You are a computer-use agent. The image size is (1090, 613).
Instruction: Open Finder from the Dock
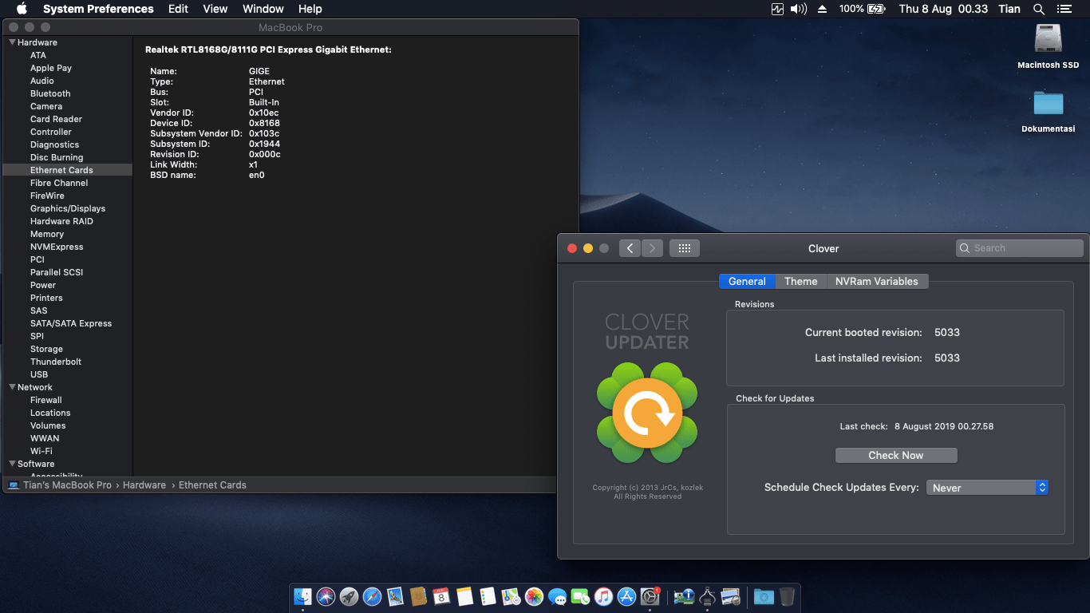302,596
